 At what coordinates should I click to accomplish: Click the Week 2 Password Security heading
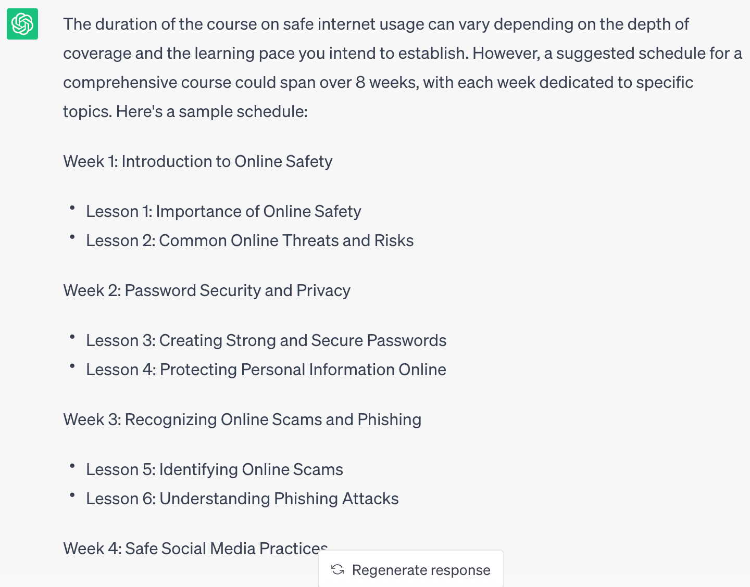tap(206, 290)
